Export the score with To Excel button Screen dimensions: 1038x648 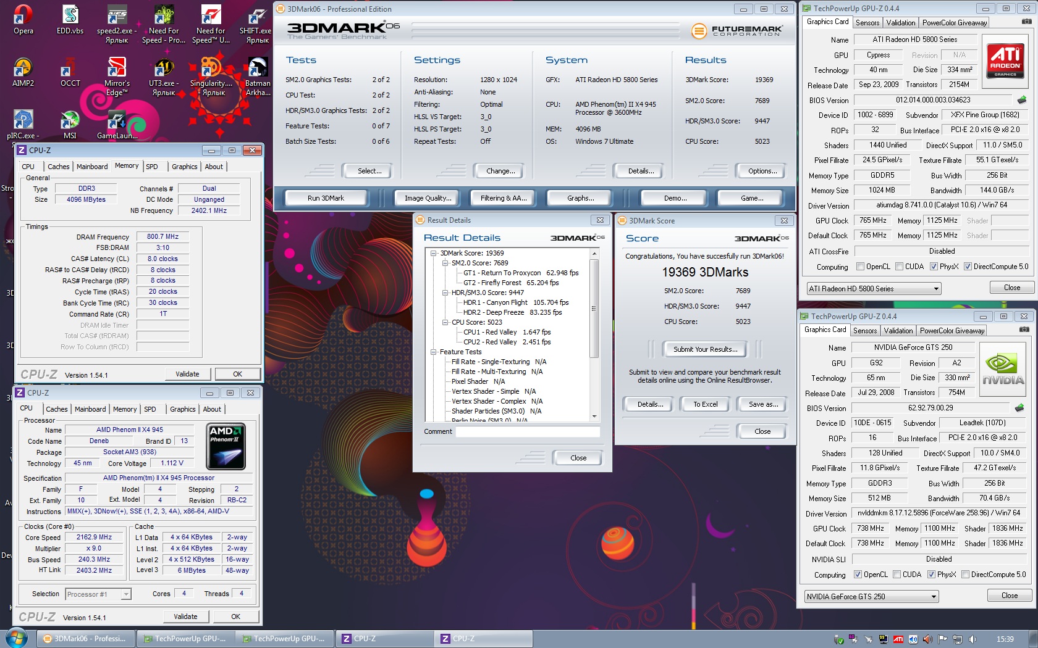pos(705,404)
